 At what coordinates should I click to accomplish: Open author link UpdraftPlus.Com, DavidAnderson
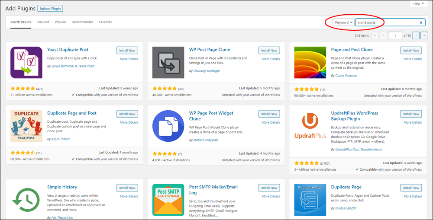point(359,150)
